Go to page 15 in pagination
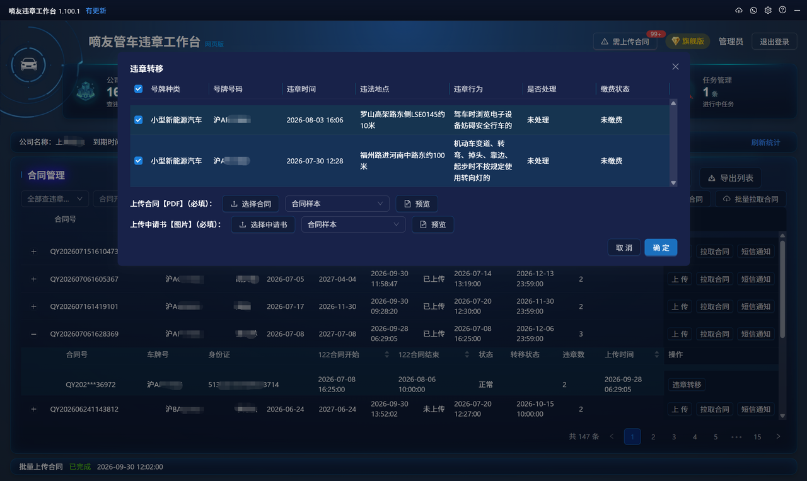 (757, 436)
